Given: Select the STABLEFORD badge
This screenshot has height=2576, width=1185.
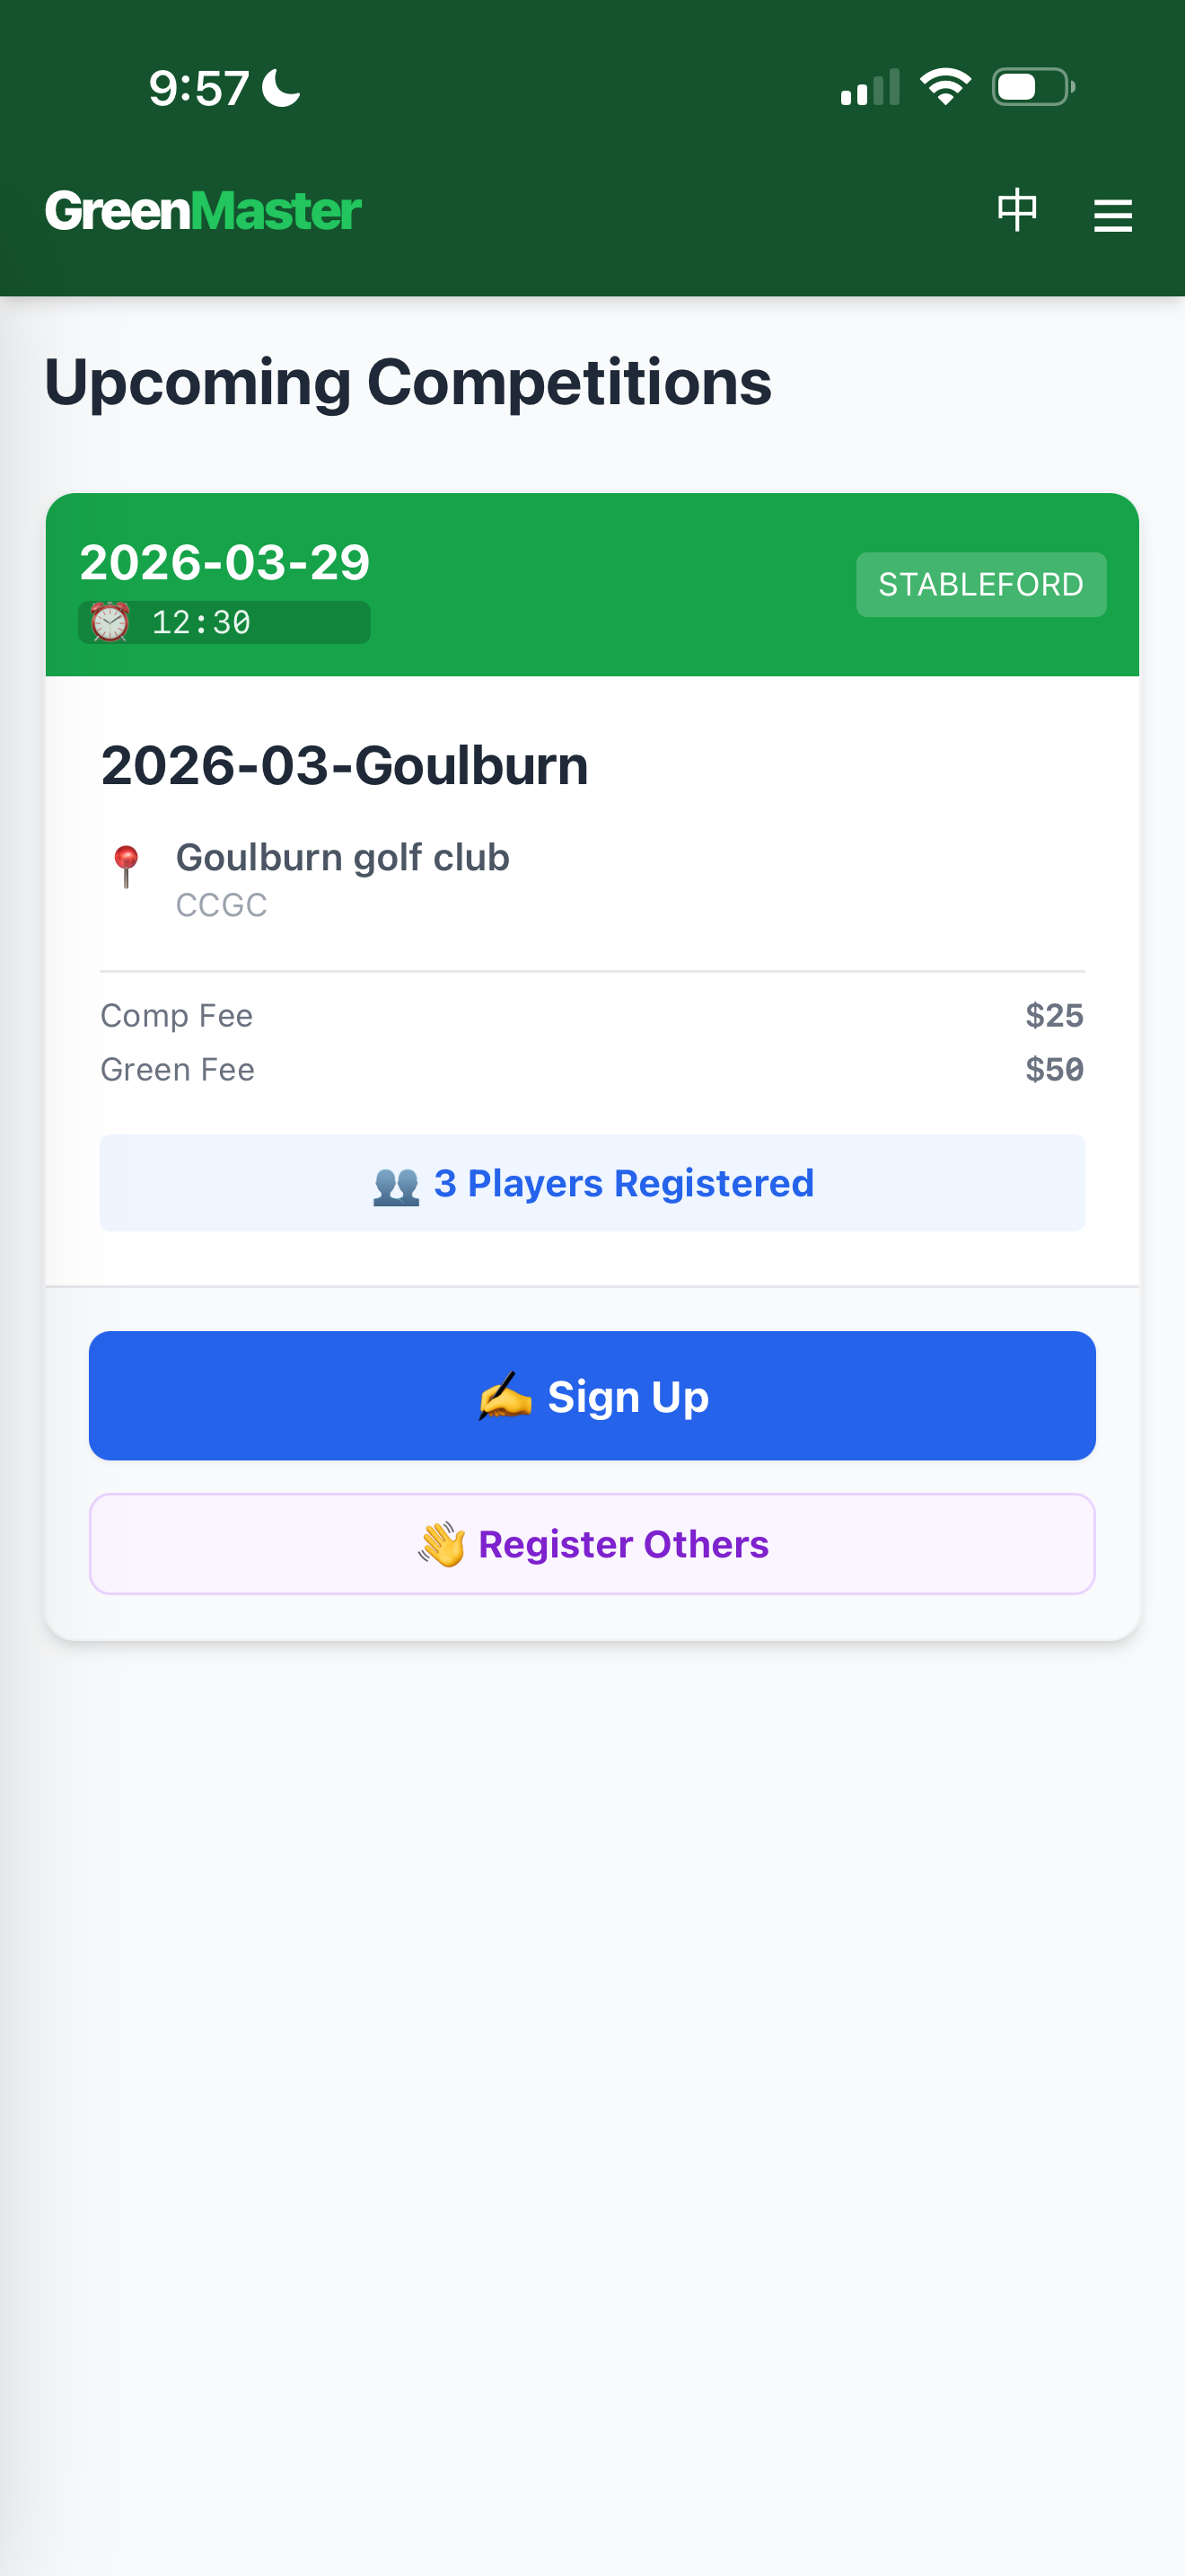Looking at the screenshot, I should pos(981,584).
